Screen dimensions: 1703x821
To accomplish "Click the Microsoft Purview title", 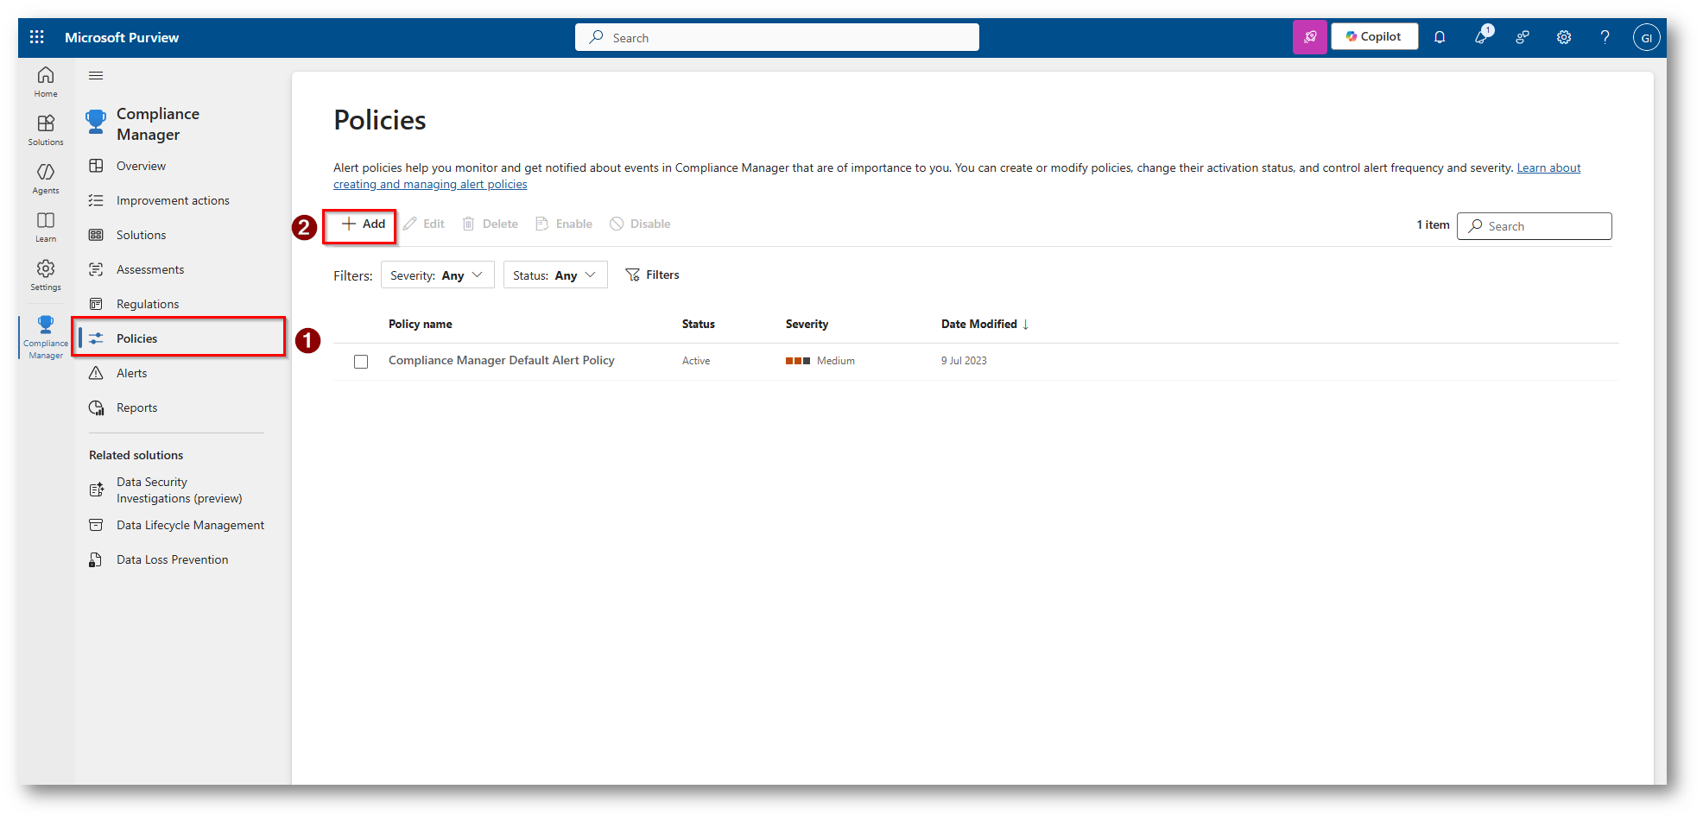I will tap(122, 37).
